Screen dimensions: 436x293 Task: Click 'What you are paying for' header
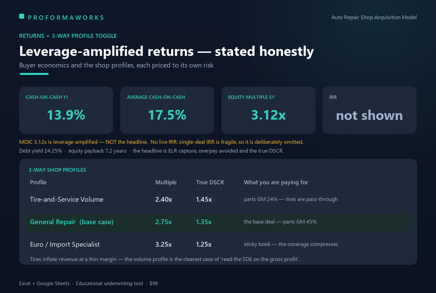coord(276,182)
